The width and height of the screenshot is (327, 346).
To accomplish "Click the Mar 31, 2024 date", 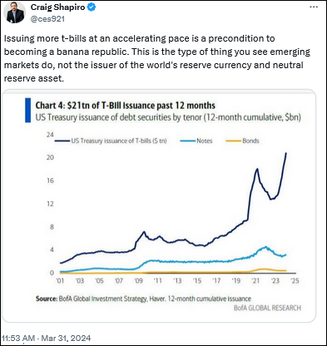I will pyautogui.click(x=66, y=339).
